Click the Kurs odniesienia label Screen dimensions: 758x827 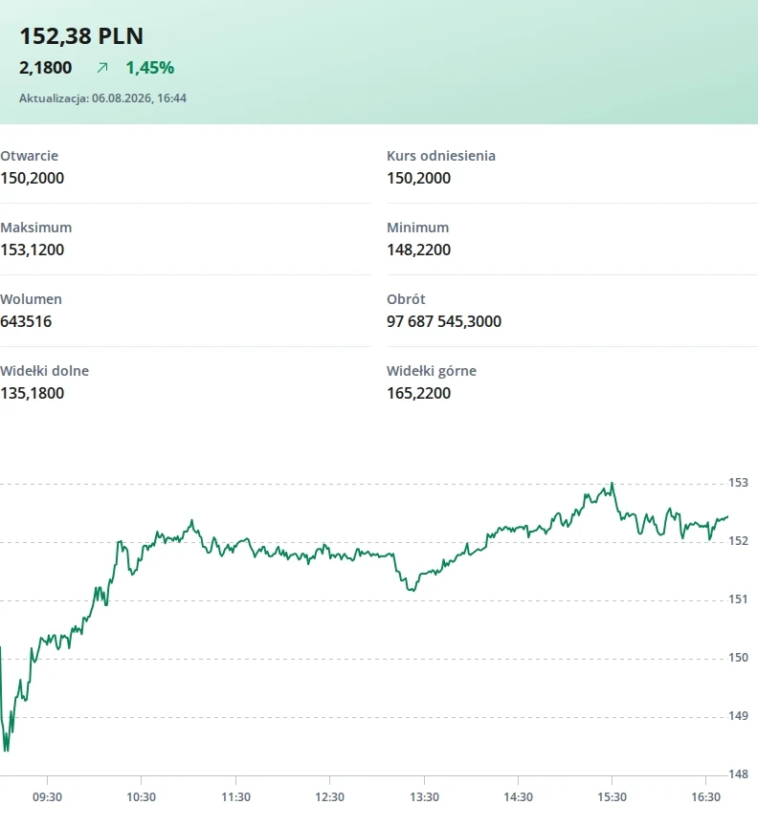tap(441, 156)
